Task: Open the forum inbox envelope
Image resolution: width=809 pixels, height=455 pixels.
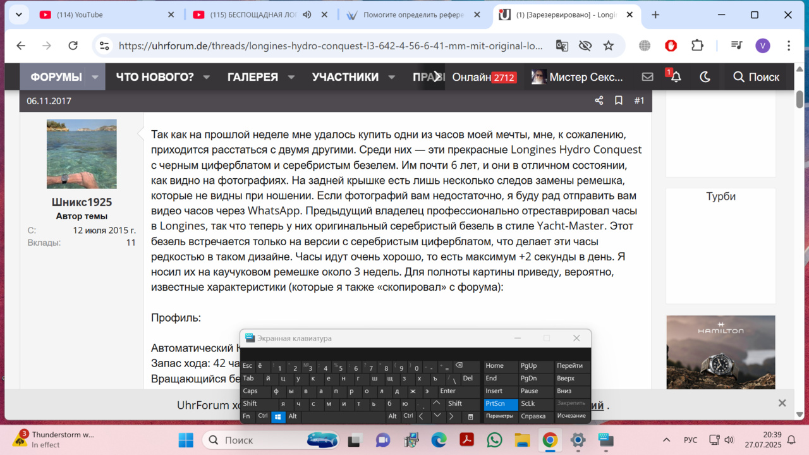Action: point(647,77)
